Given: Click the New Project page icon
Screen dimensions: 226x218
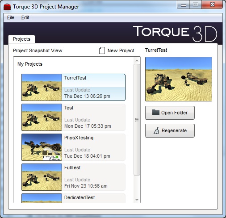Looking at the screenshot, I should point(102,50).
